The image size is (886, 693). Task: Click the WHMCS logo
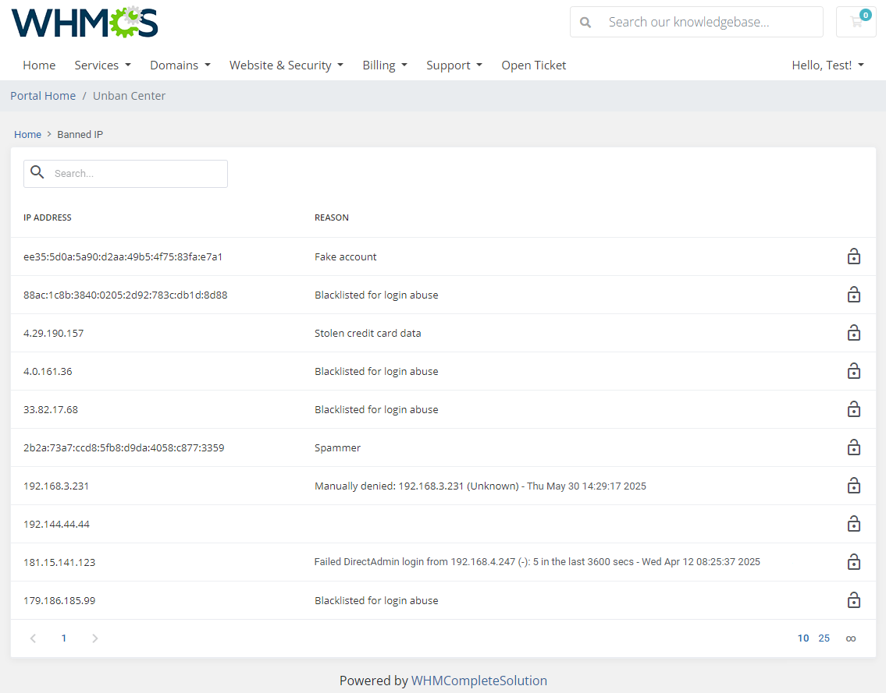tap(84, 22)
